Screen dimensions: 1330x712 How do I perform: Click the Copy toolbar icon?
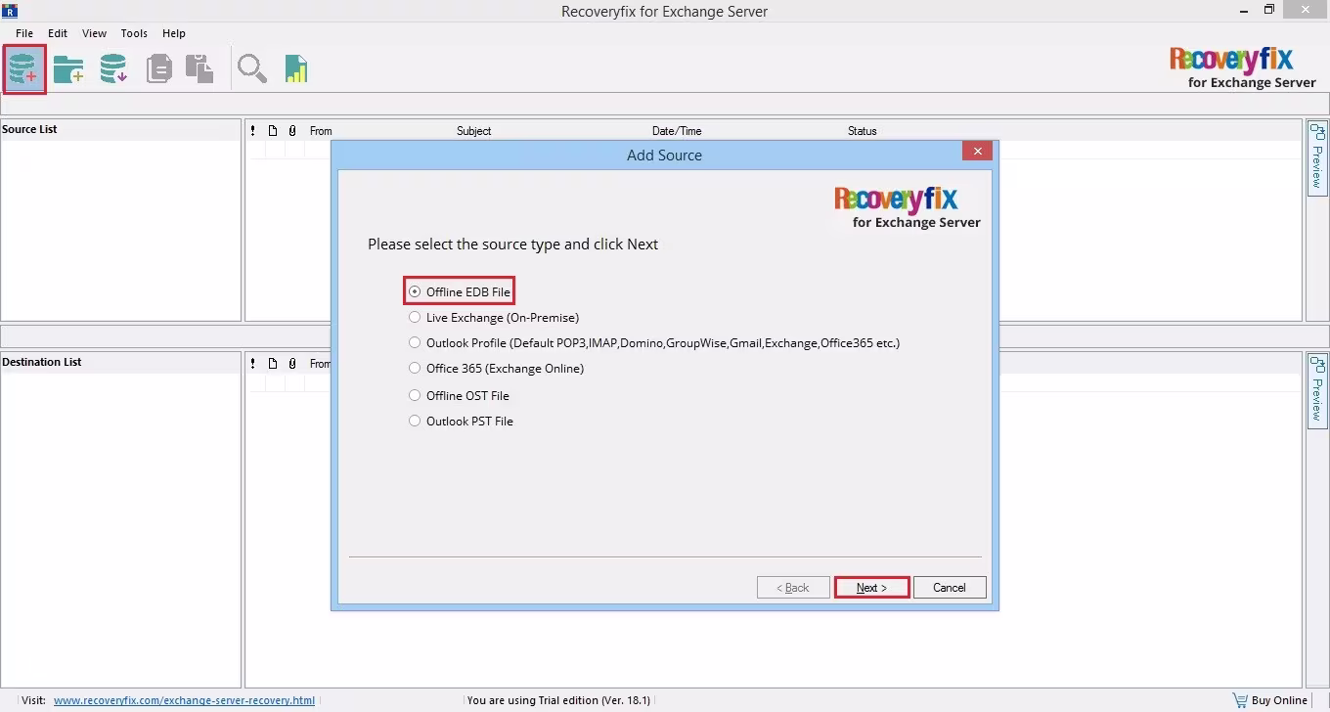[159, 68]
